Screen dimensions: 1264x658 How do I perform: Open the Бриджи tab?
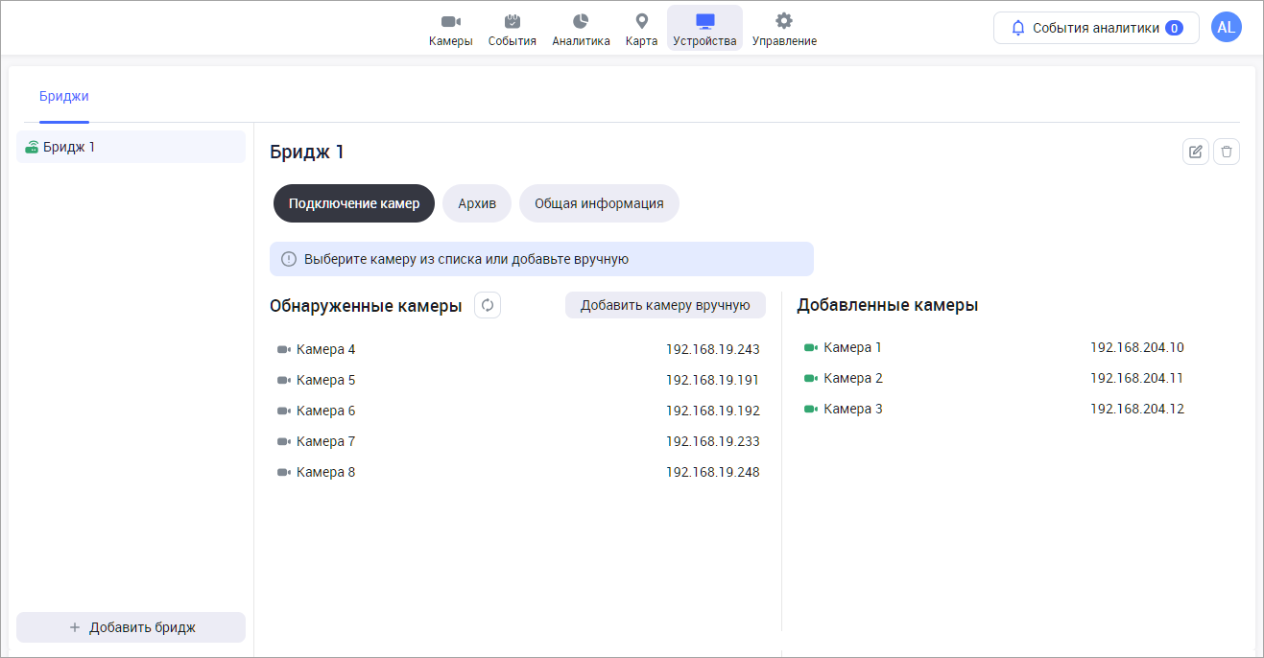coord(64,96)
